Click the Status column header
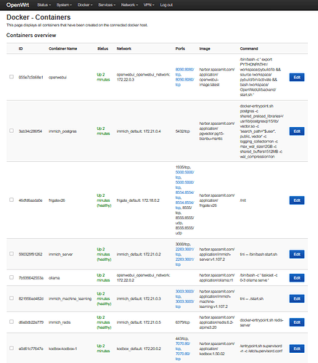 (x=102, y=49)
